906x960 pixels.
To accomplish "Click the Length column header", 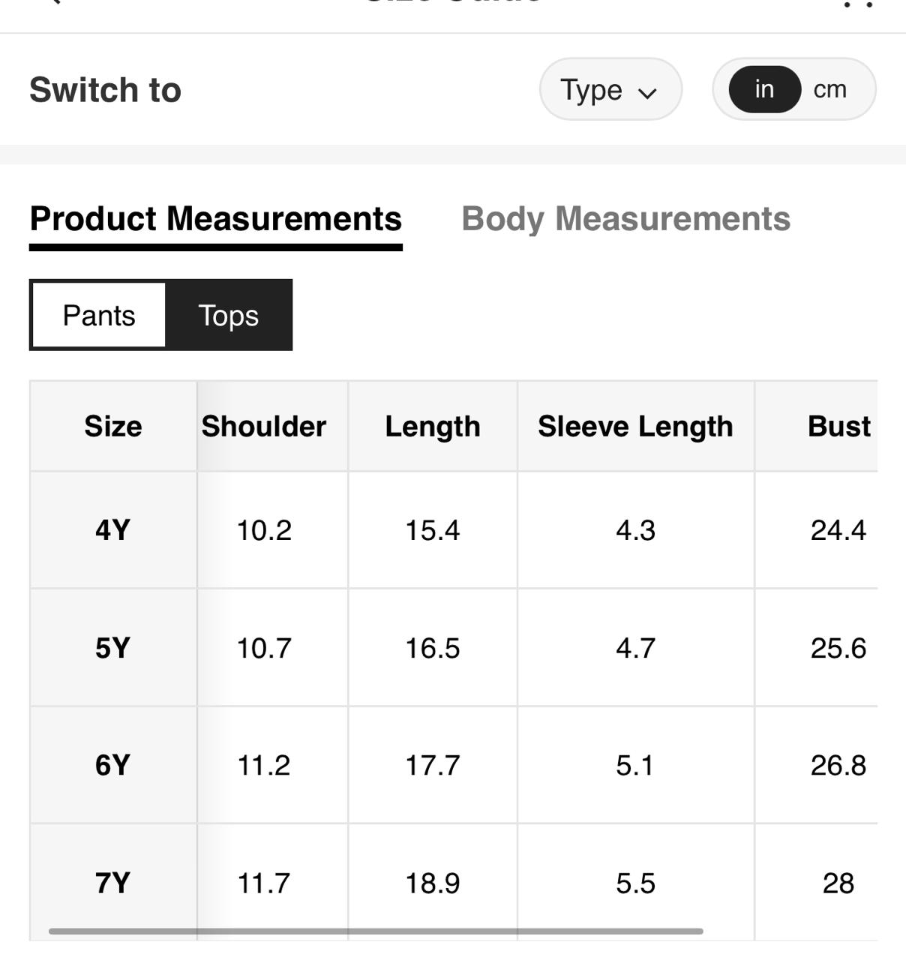I will click(433, 426).
